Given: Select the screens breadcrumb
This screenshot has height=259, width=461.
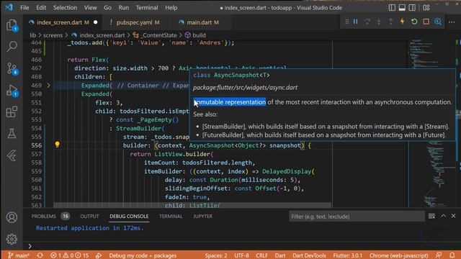Looking at the screenshot, I should [x=53, y=35].
